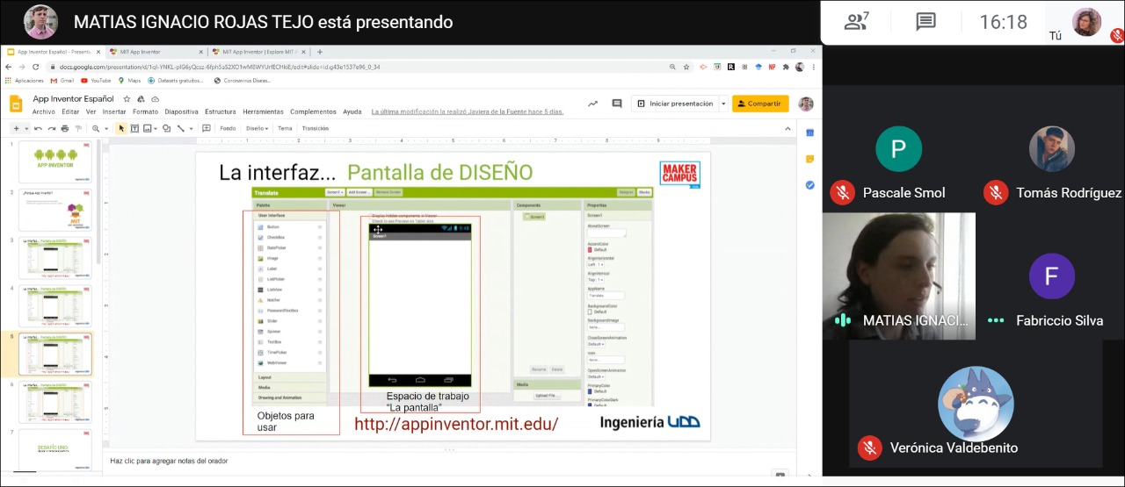
Task: Select the appinventor.mit.edu text on slide
Action: [x=456, y=425]
